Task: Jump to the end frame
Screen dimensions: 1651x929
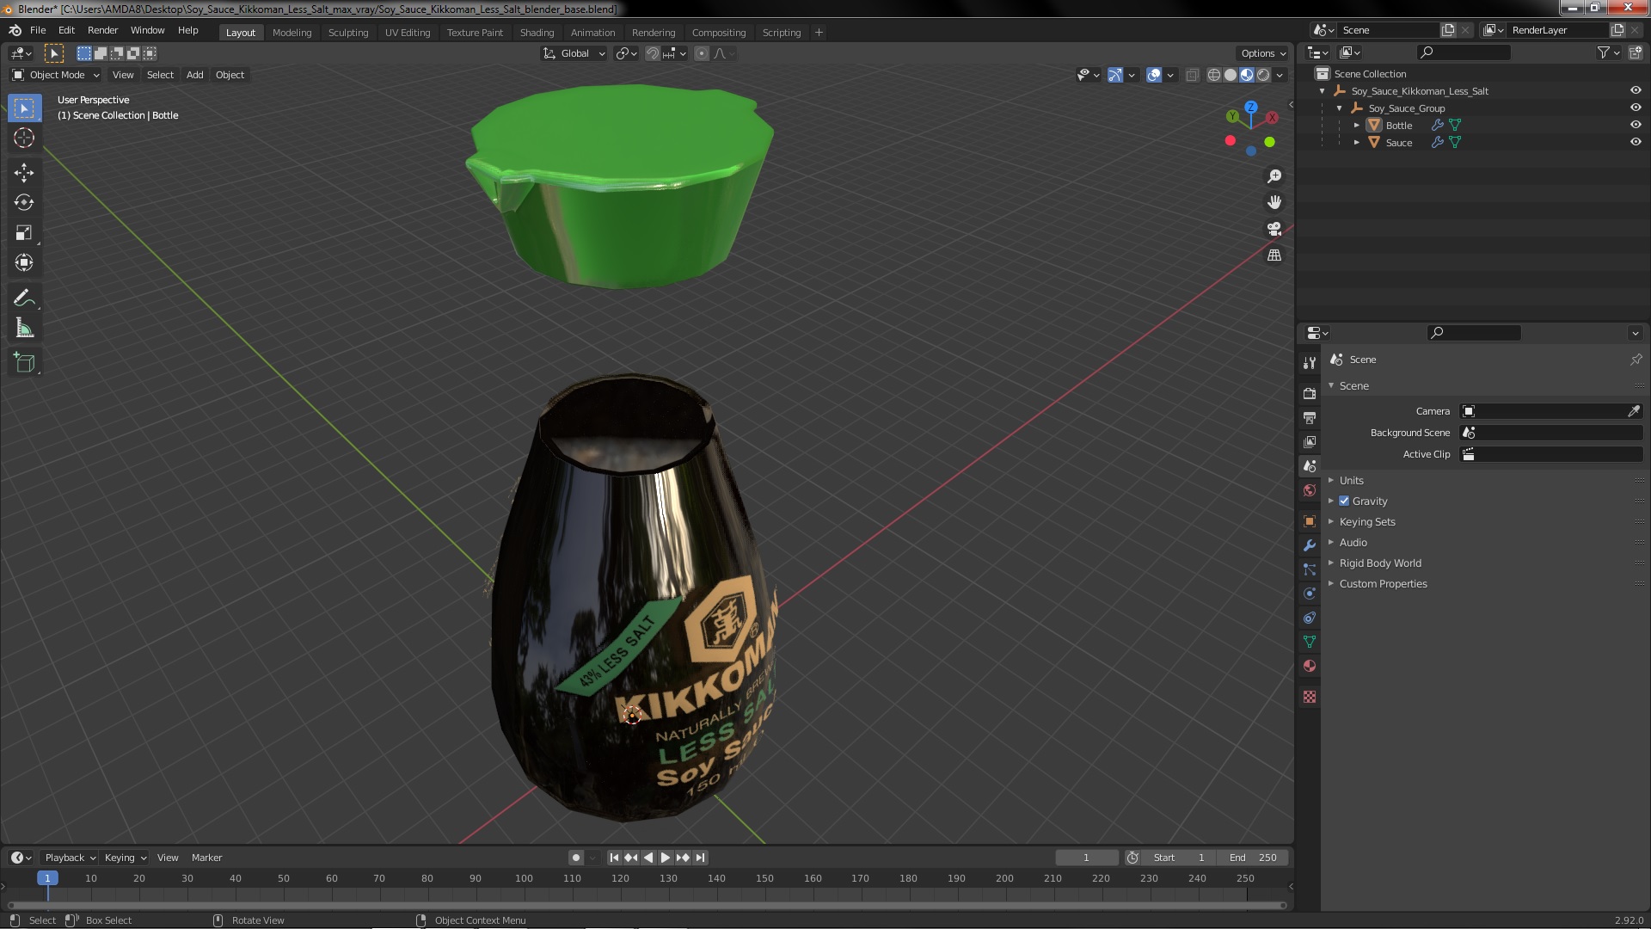Action: [701, 858]
